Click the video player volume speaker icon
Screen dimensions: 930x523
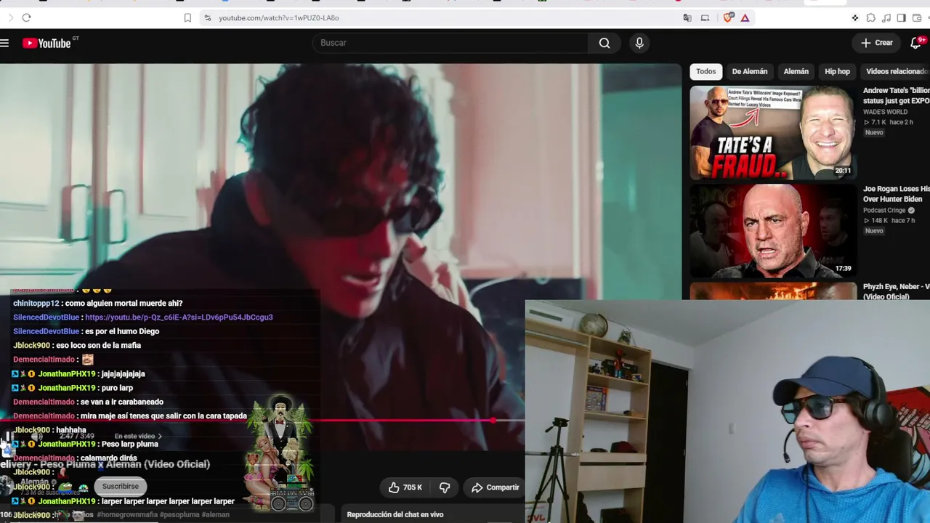coord(36,436)
